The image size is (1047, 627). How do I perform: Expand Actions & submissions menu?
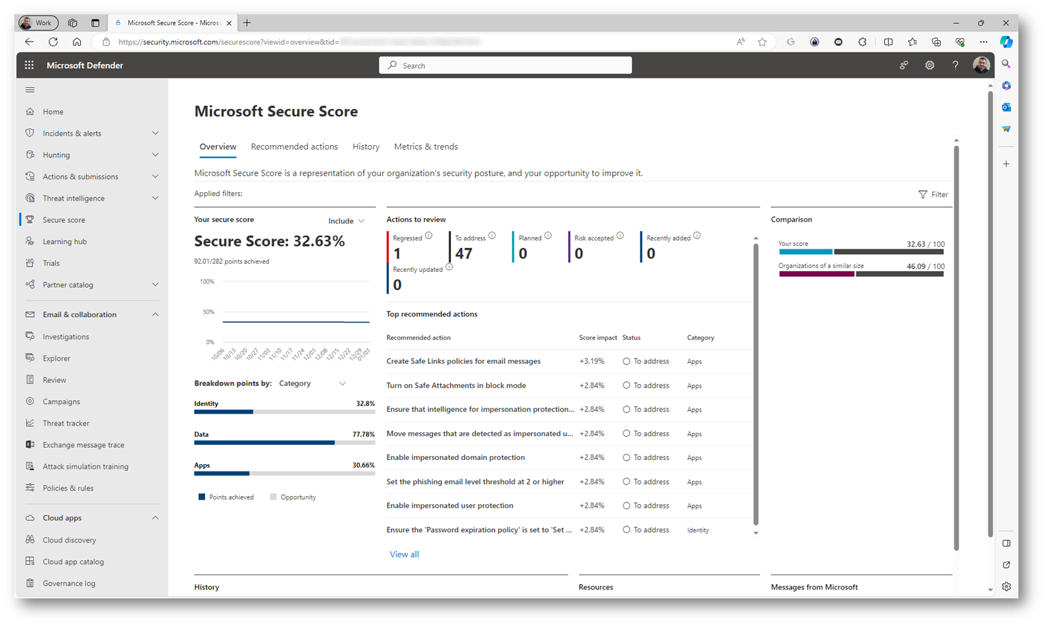point(155,177)
